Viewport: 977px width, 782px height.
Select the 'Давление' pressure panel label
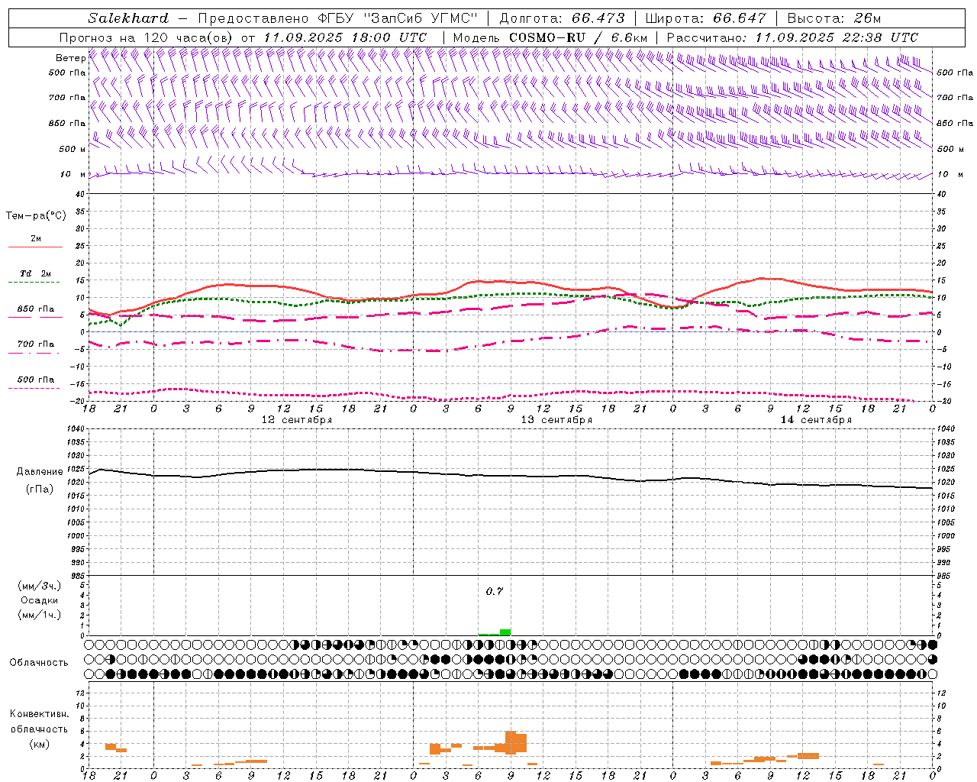click(39, 472)
